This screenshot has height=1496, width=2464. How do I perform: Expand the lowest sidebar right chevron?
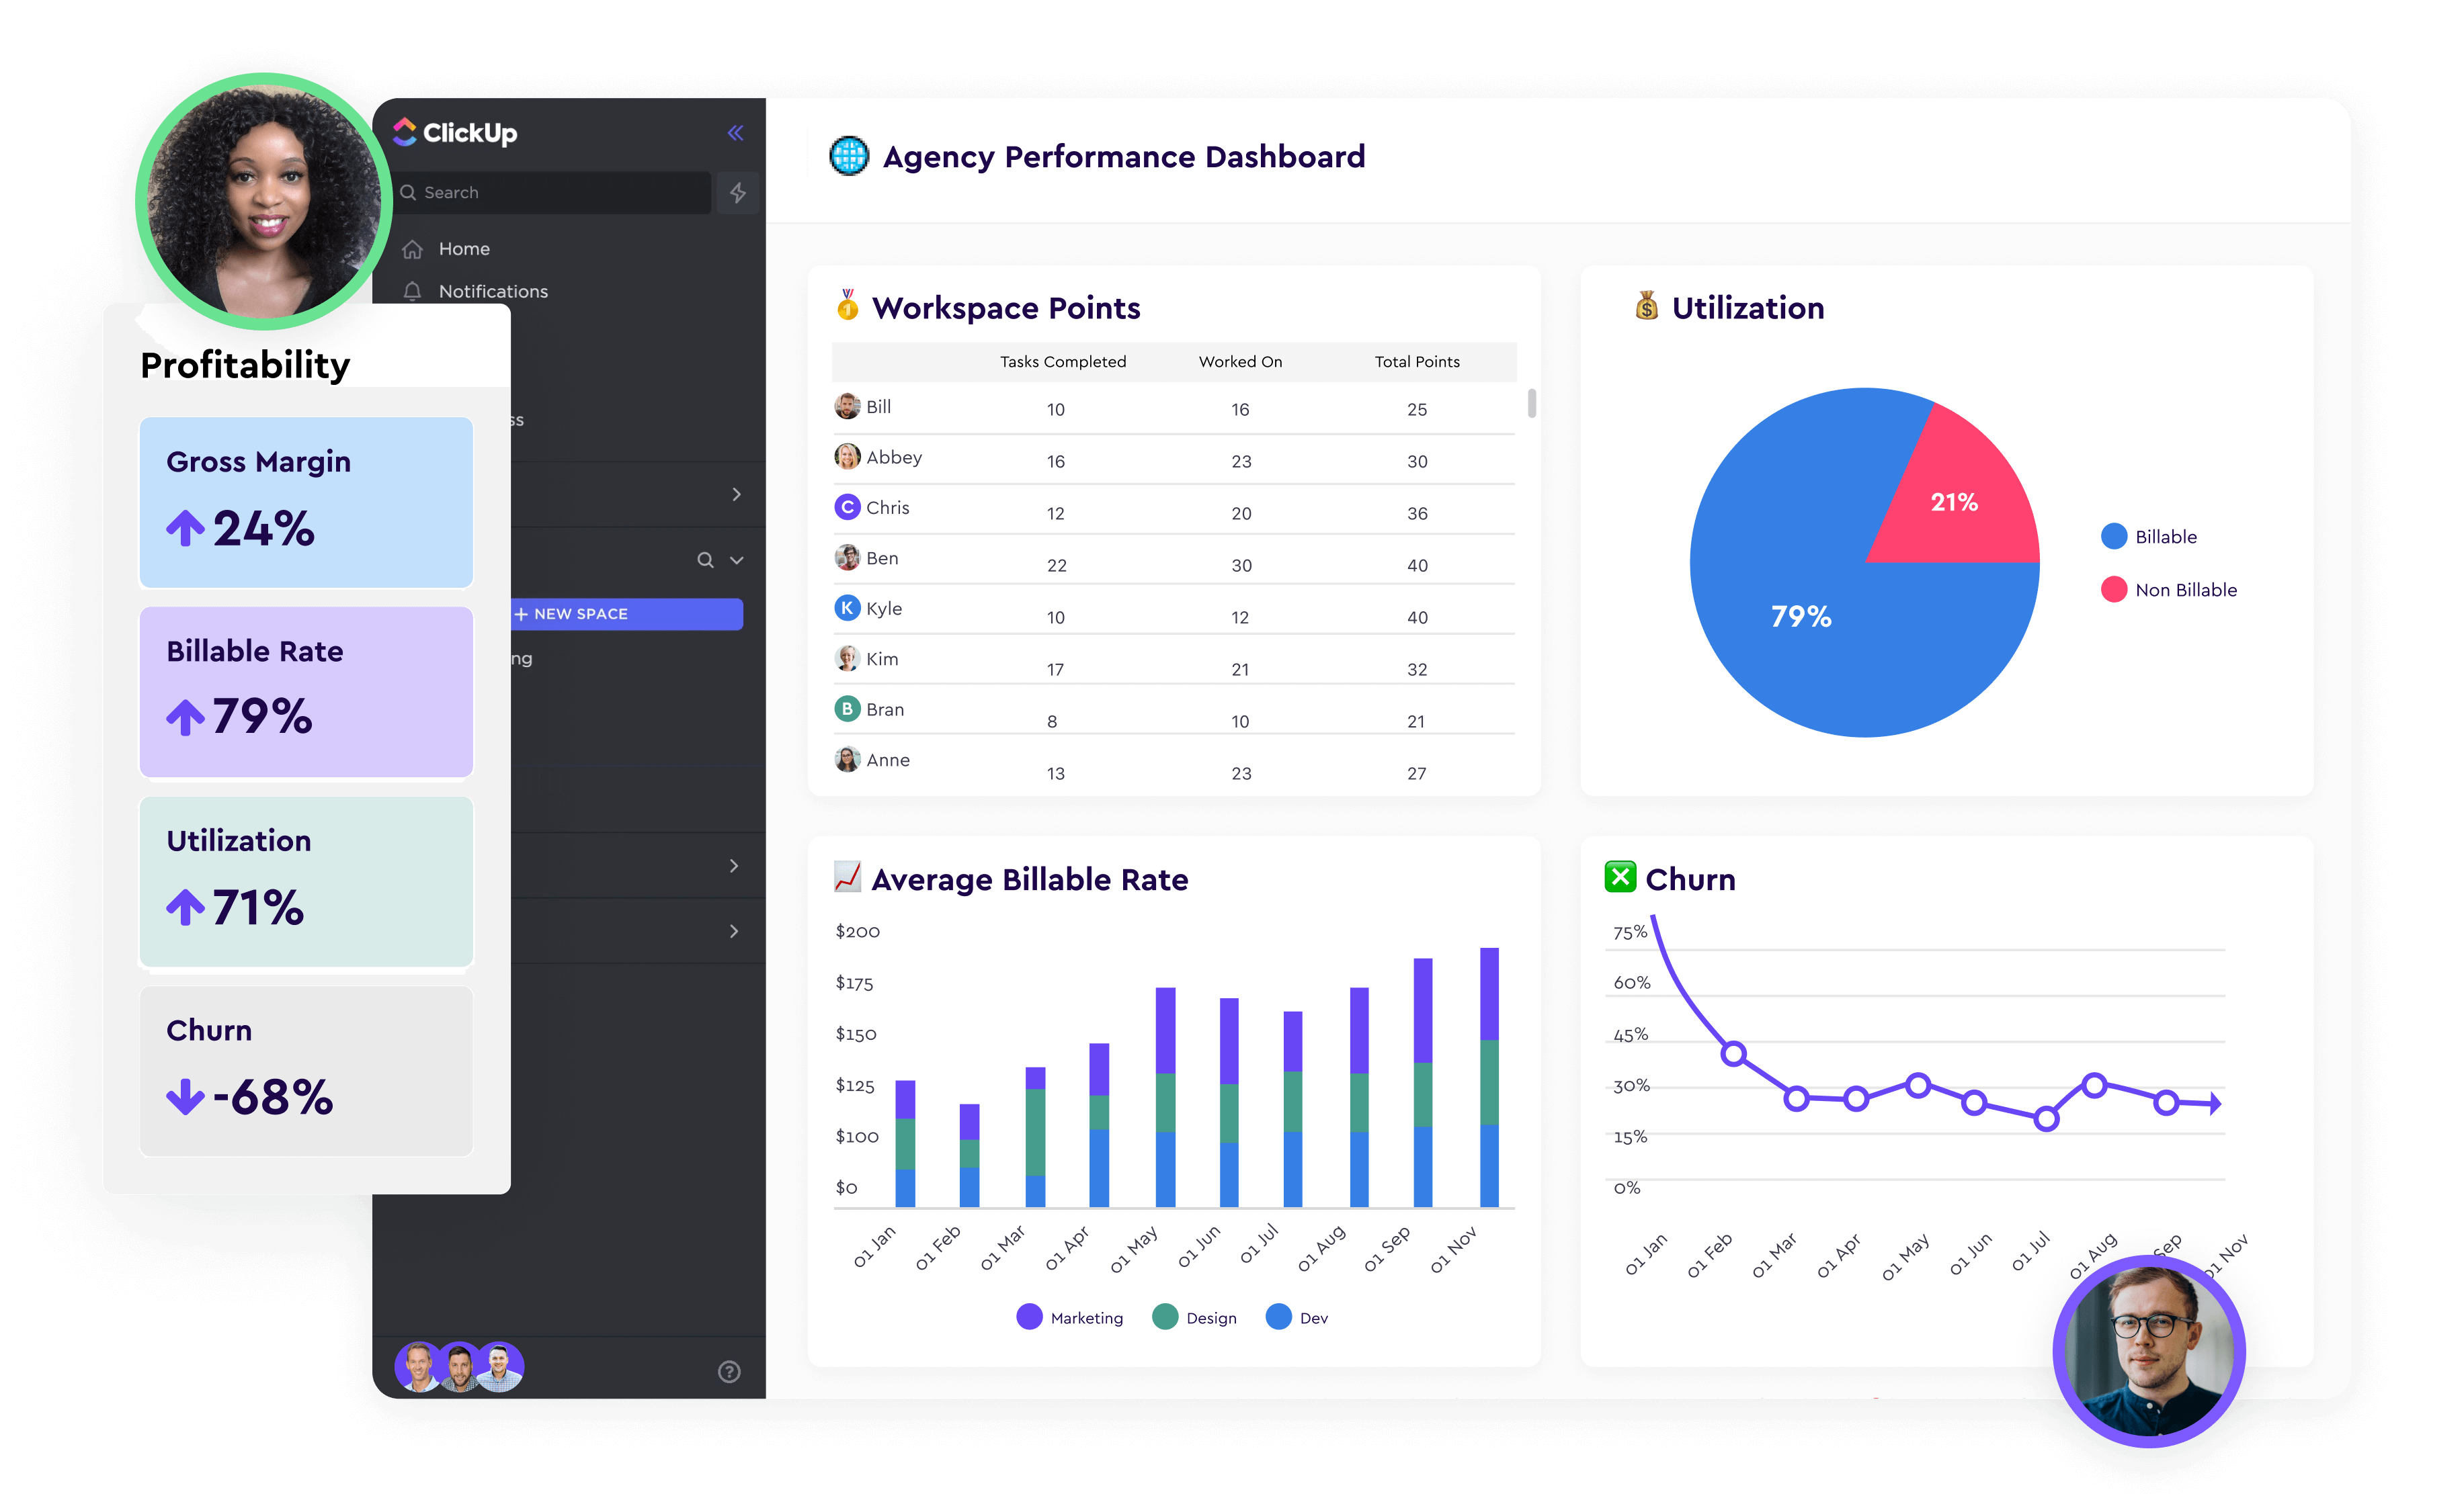pyautogui.click(x=734, y=931)
